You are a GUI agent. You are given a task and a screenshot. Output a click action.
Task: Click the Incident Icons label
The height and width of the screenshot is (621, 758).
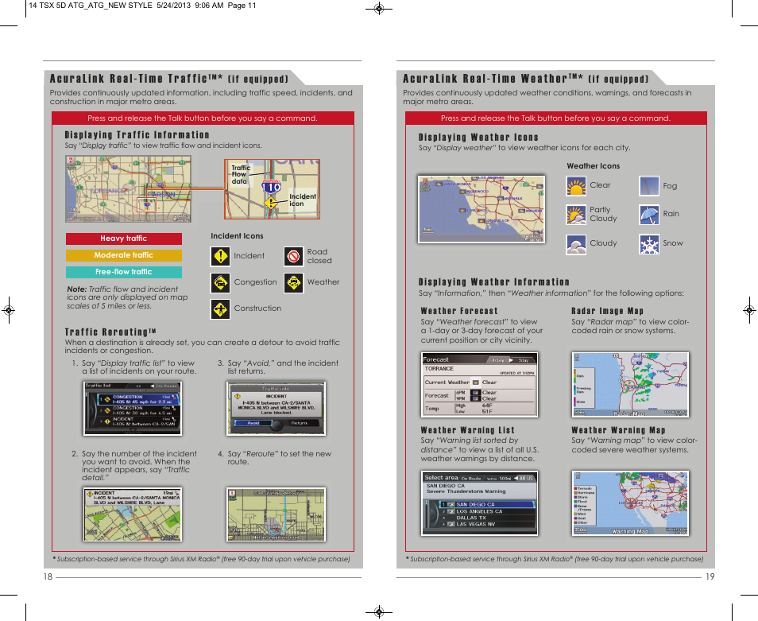pos(237,236)
